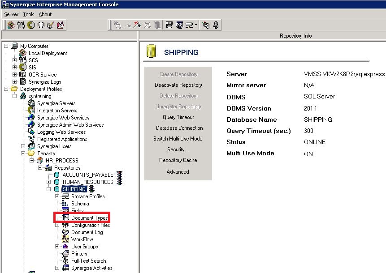This screenshot has height=273, width=386.
Task: Click the Query Timeout value 300
Action: 309,131
